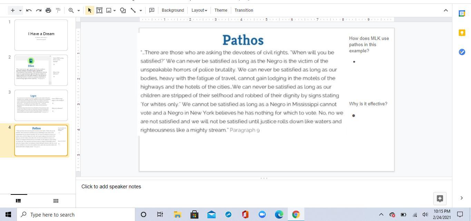This screenshot has height=221, width=471.
Task: Open Task View in taskbar
Action: click(x=160, y=214)
